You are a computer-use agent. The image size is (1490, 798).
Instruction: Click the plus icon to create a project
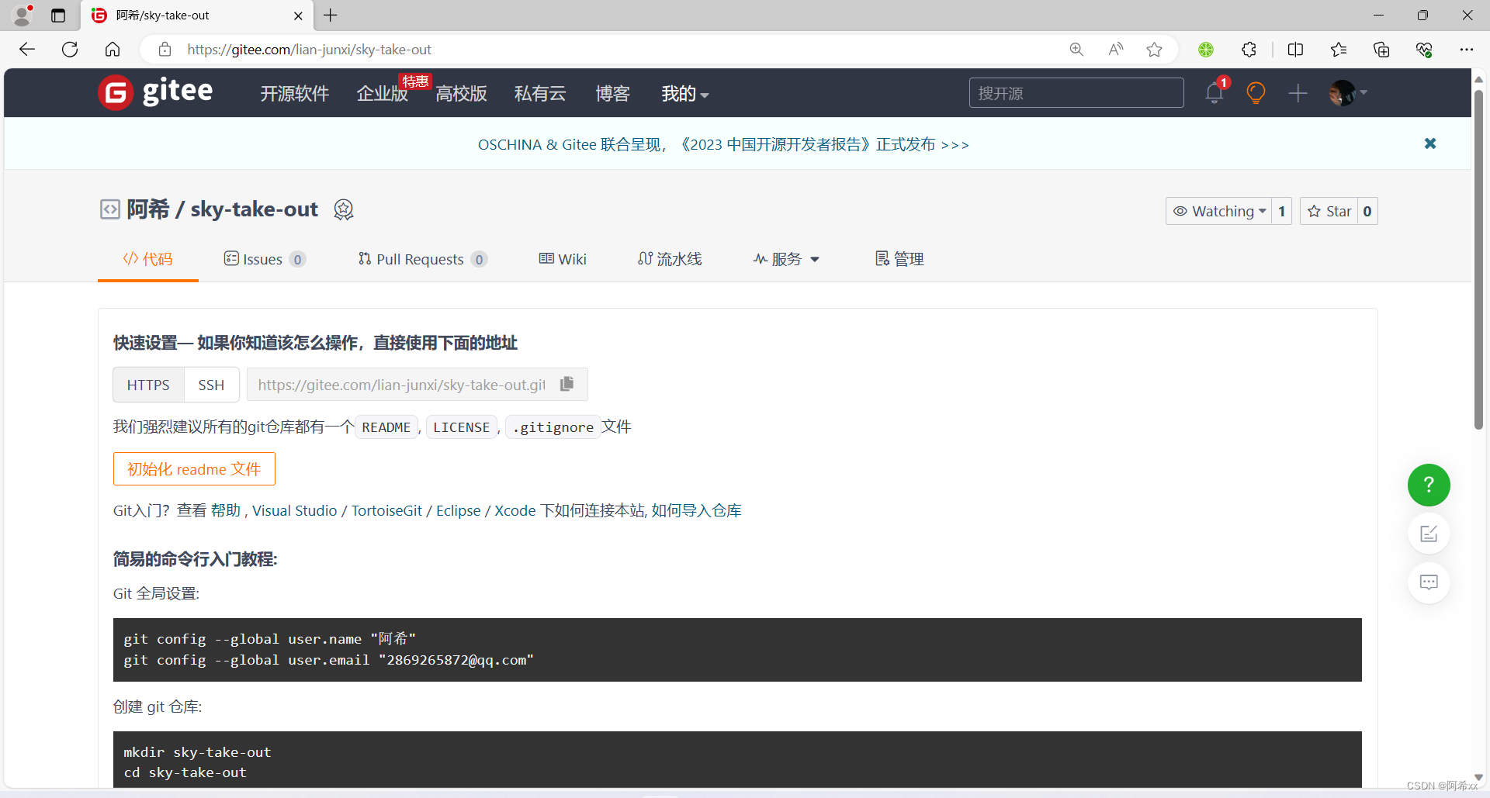[x=1298, y=93]
